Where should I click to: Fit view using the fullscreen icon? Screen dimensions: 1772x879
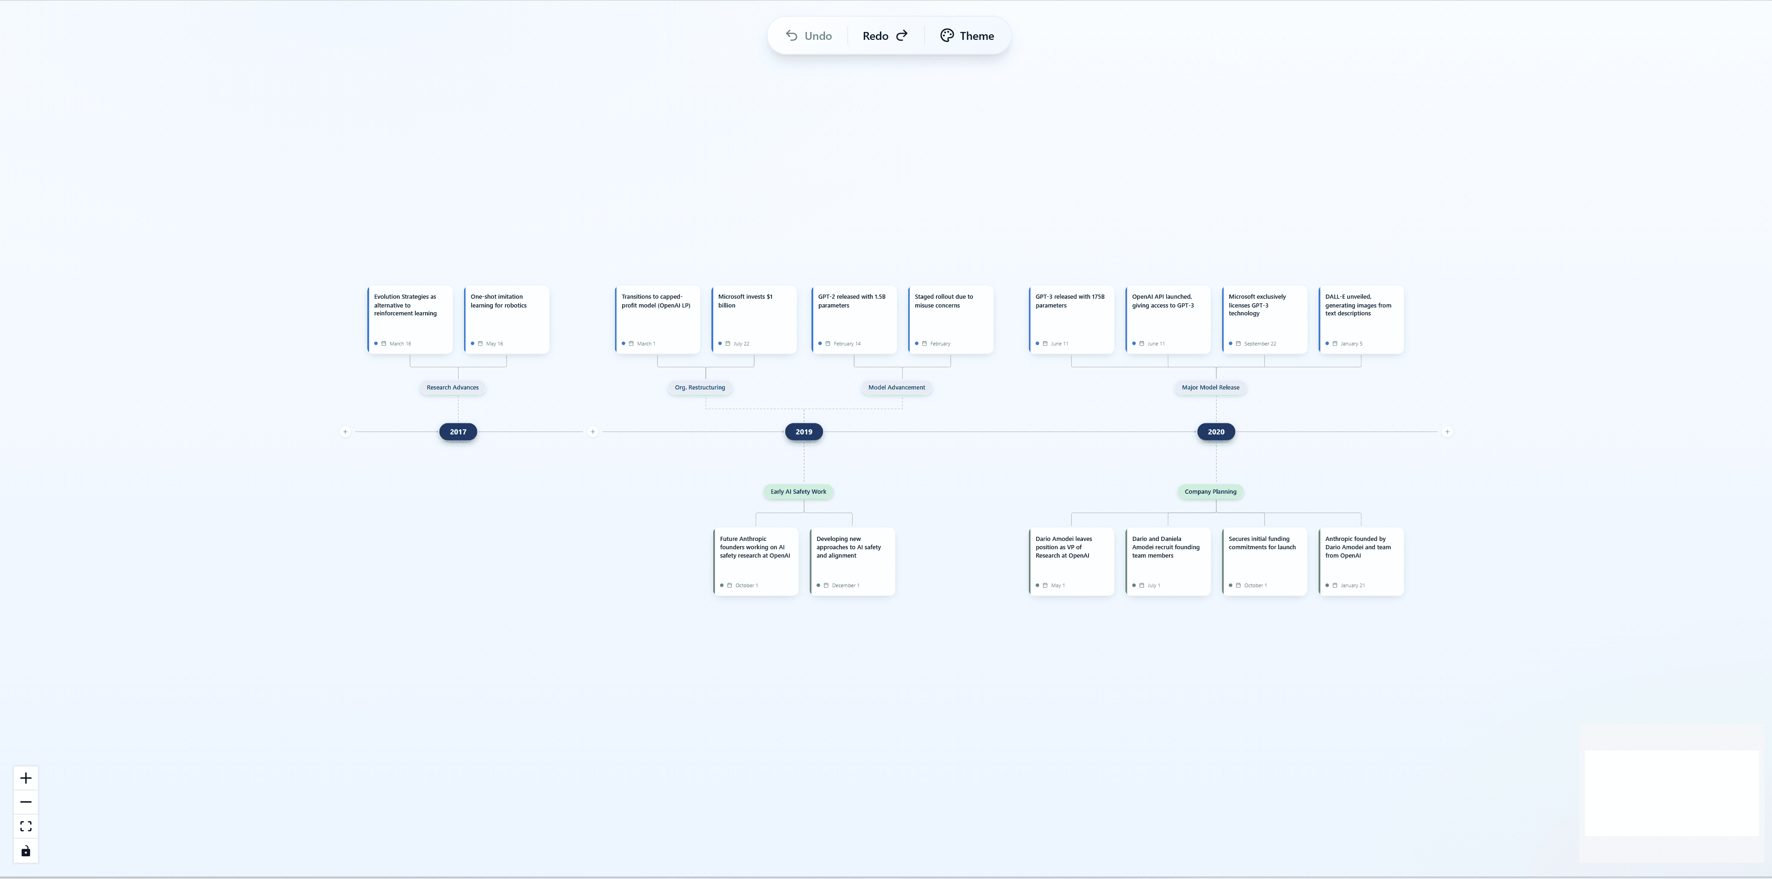[x=26, y=826]
